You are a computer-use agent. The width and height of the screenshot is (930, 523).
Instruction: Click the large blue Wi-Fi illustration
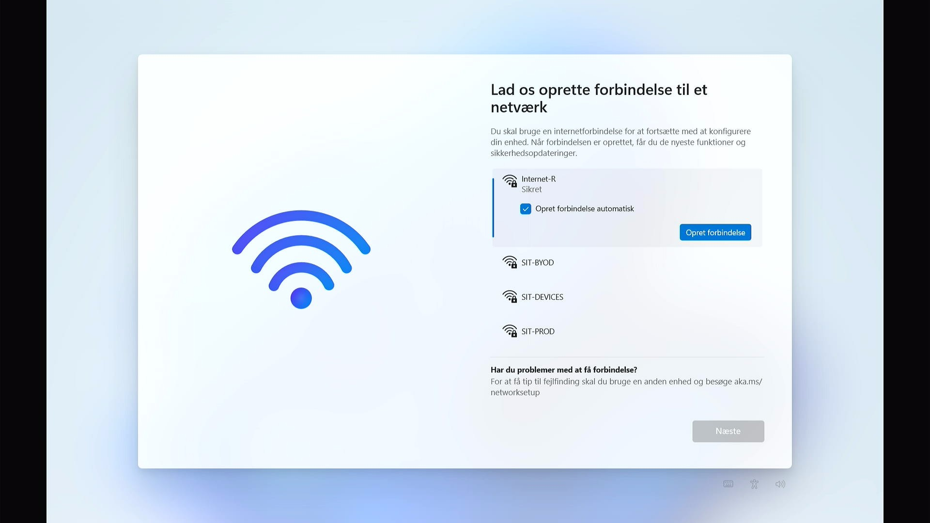point(301,259)
